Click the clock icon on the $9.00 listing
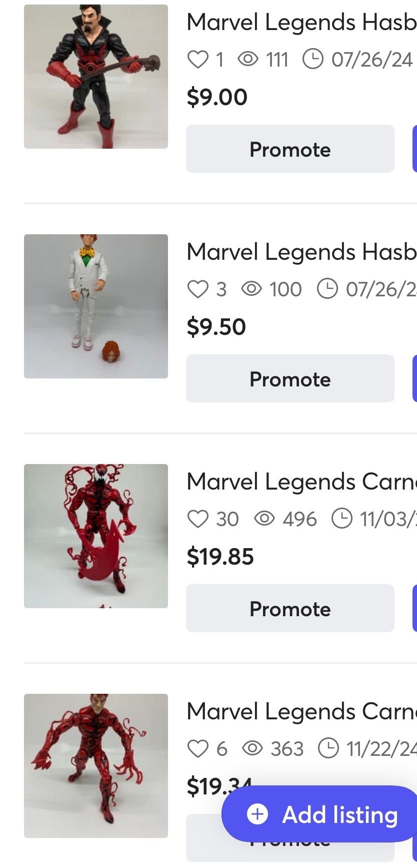 click(313, 60)
